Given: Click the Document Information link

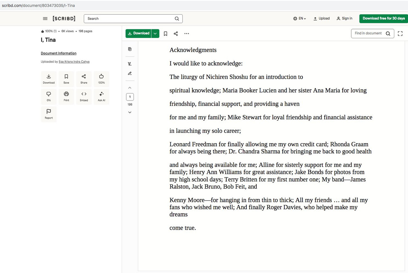Looking at the screenshot, I should pyautogui.click(x=58, y=53).
